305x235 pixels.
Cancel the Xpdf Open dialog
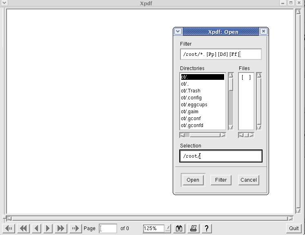click(249, 180)
